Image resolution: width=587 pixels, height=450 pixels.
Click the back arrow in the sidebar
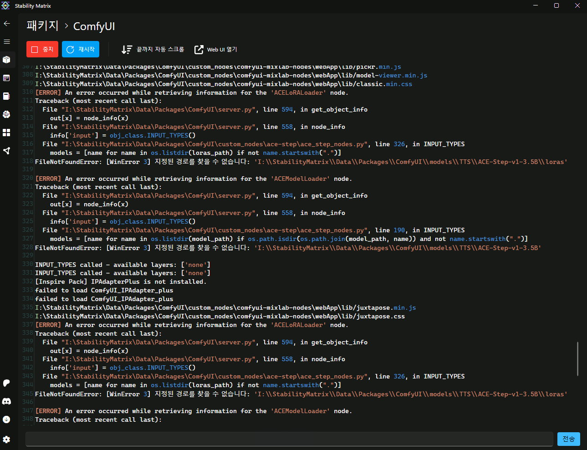[x=7, y=23]
